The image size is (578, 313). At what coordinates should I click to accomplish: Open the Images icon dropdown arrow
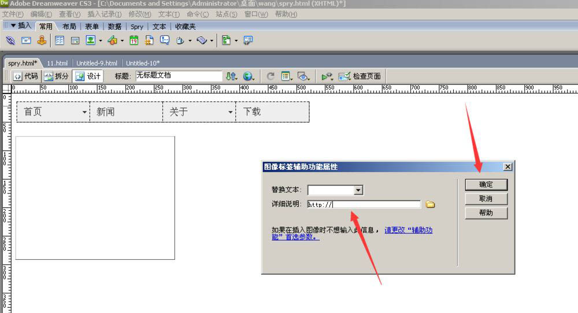click(100, 40)
